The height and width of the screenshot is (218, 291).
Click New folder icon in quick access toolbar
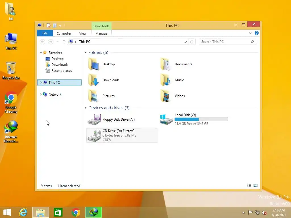coord(55,25)
